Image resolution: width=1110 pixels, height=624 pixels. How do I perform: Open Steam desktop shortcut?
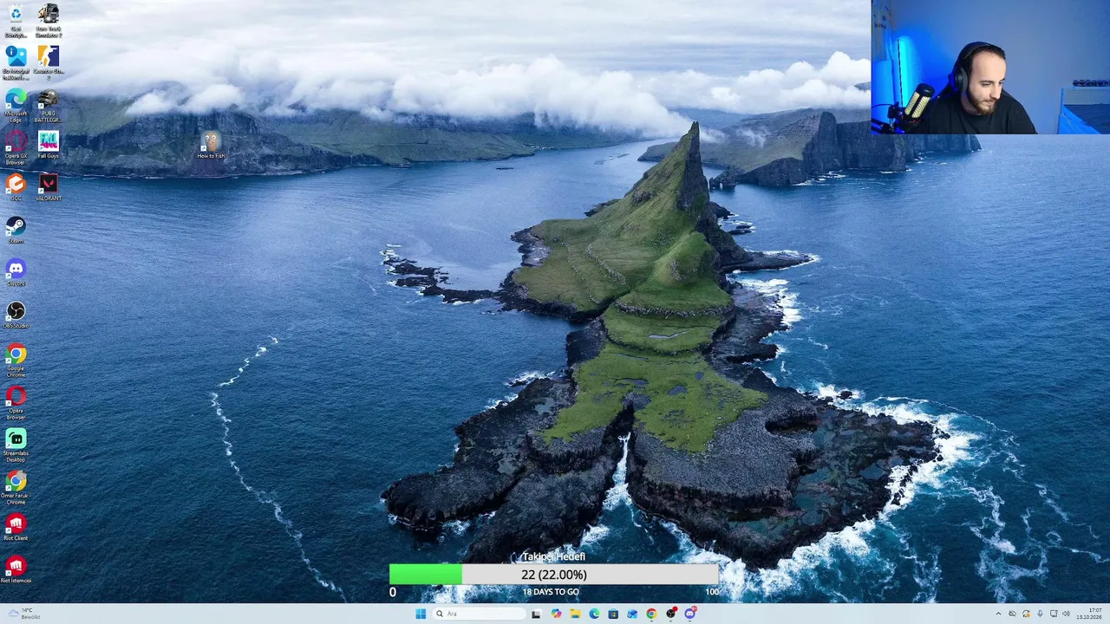tap(16, 229)
